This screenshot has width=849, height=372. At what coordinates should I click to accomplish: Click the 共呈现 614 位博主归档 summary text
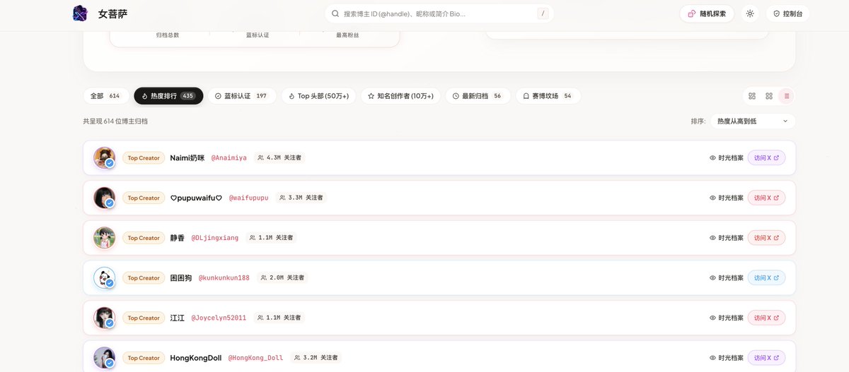tap(115, 121)
